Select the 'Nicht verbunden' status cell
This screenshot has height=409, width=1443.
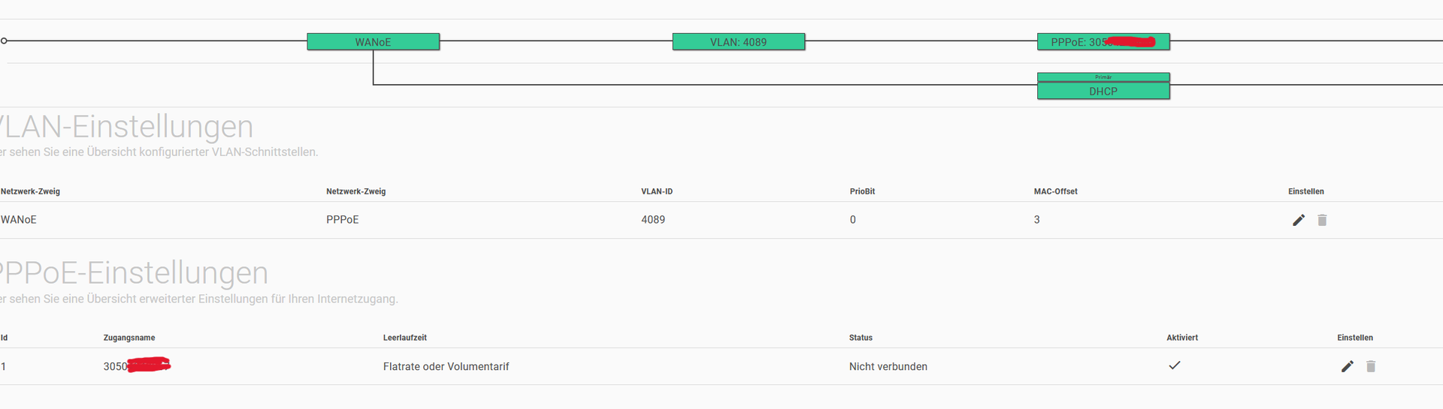pyautogui.click(x=888, y=366)
